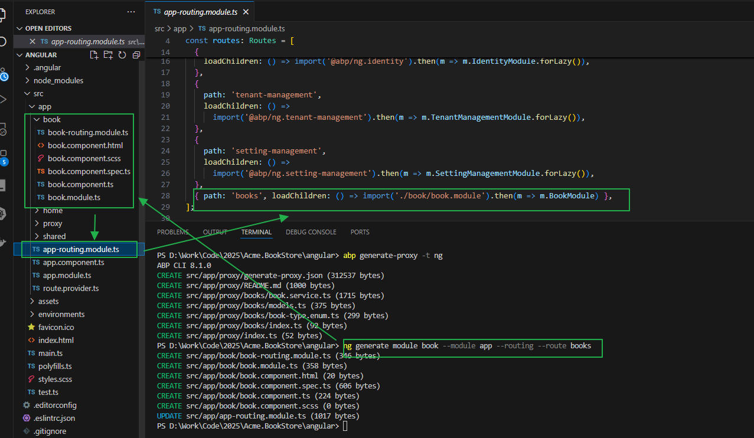Open book.component.ts file
The image size is (754, 438).
point(76,185)
